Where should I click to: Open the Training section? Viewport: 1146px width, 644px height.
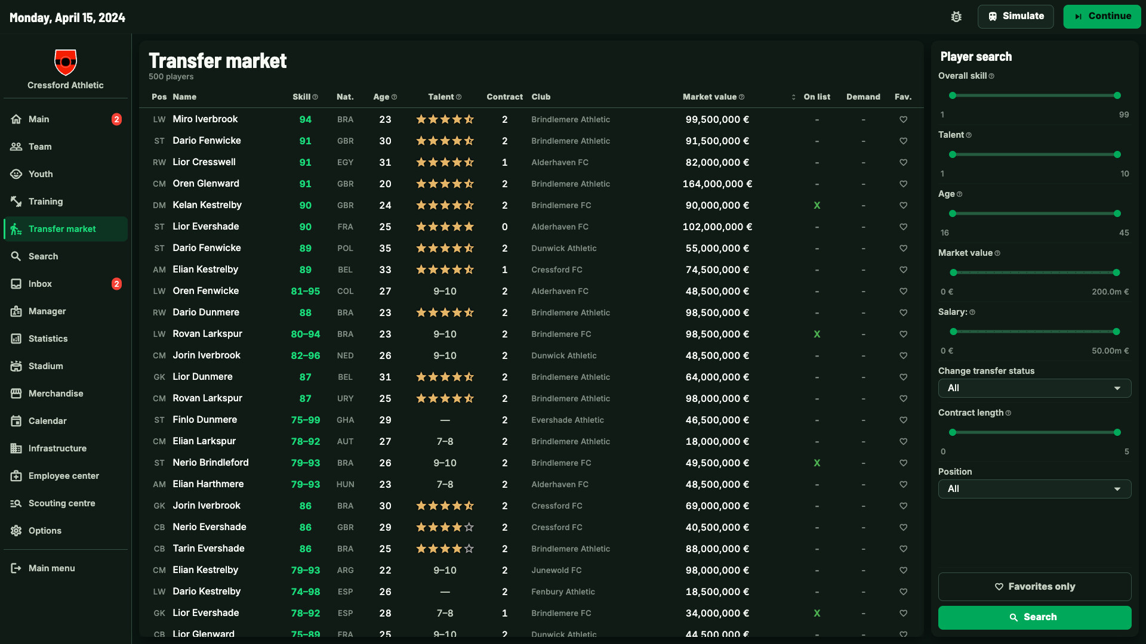click(x=66, y=202)
